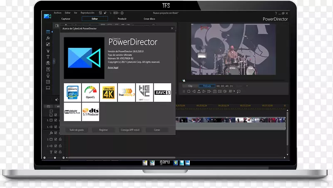Screen dimensions: 333x188
Task: Click the Subir de grado button
Action: point(77,130)
